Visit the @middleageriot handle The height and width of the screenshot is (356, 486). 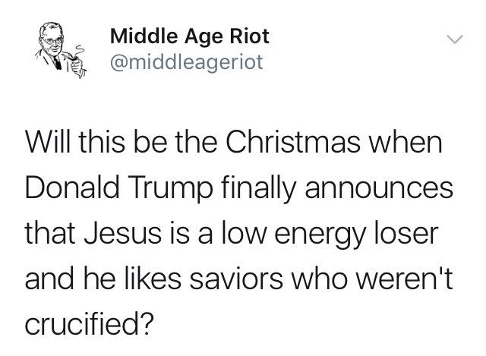(x=187, y=62)
